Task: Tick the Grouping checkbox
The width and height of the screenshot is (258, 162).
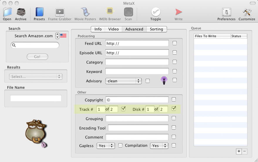Action: point(173,118)
